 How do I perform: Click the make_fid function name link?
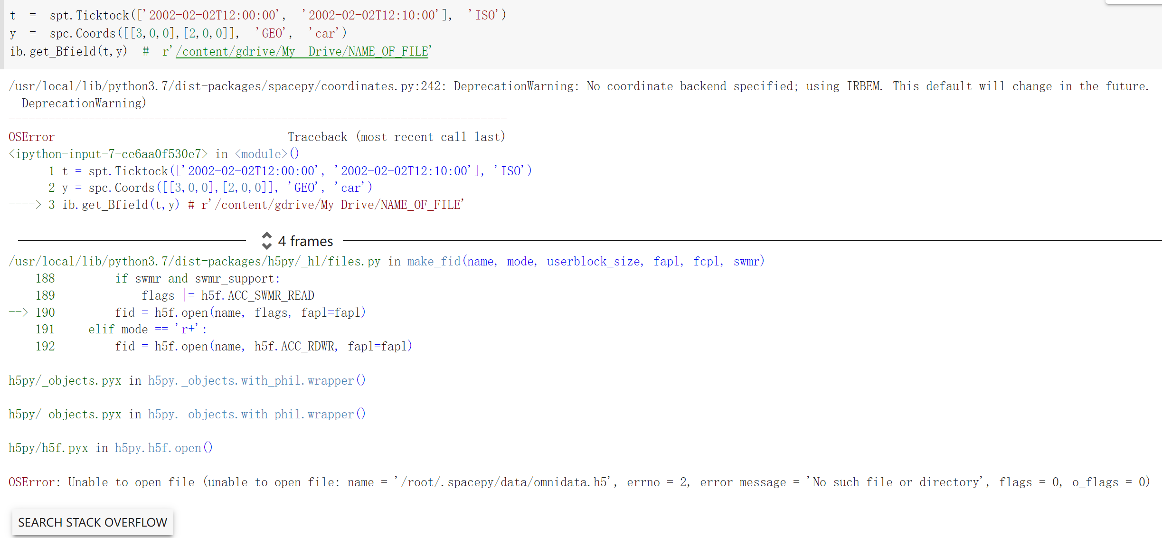click(x=433, y=261)
